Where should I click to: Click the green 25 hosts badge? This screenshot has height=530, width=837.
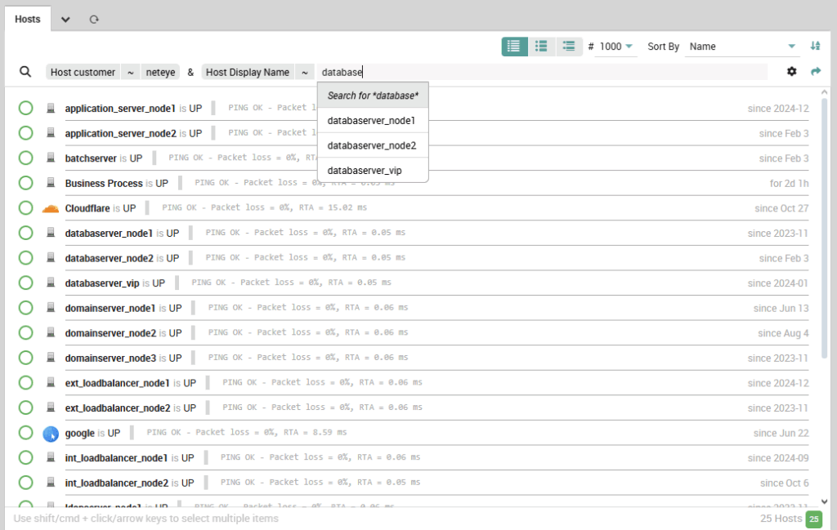coord(814,519)
